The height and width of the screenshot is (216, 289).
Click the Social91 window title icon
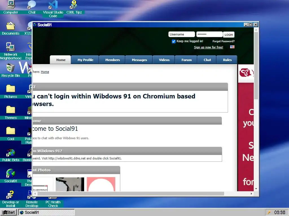pos(35,25)
